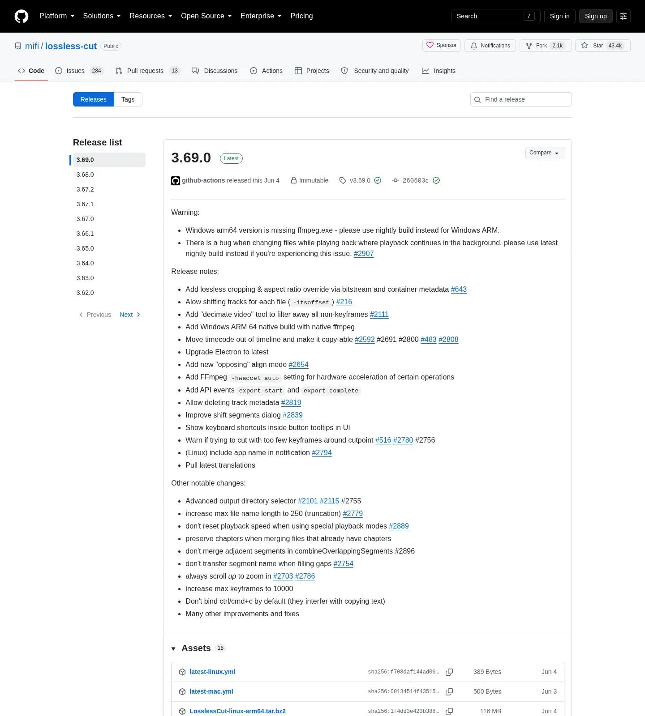Screen dimensions: 645x716
Task: Click the heart Sponsor icon
Action: point(430,45)
